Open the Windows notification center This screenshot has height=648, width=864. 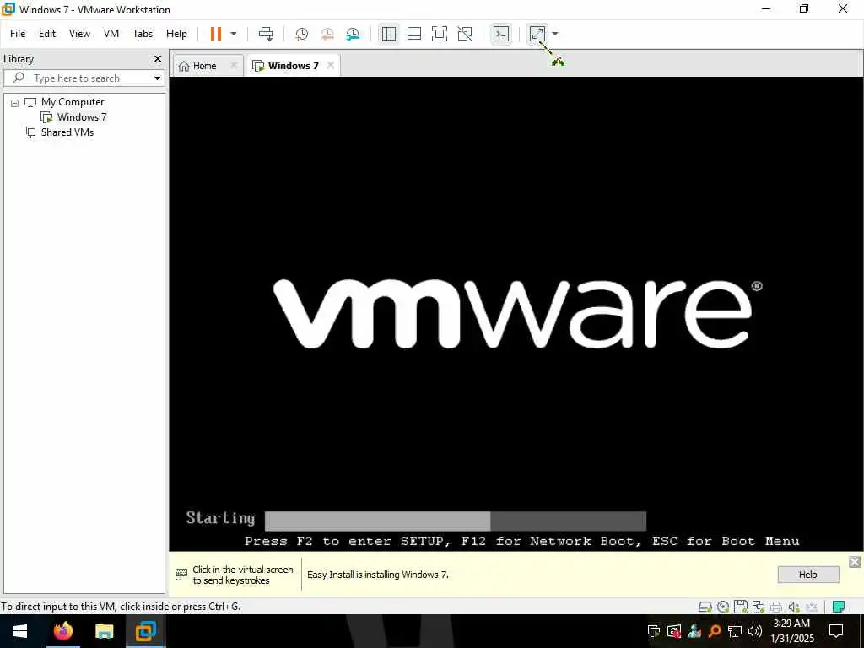(x=836, y=631)
